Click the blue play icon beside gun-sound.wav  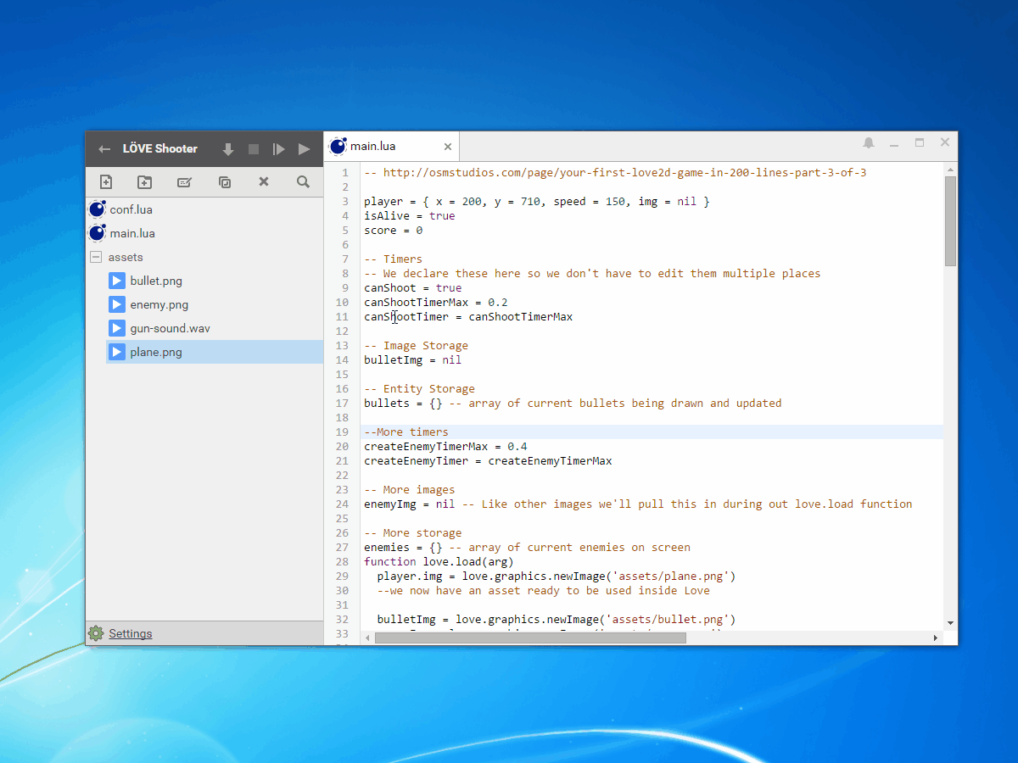click(x=117, y=328)
